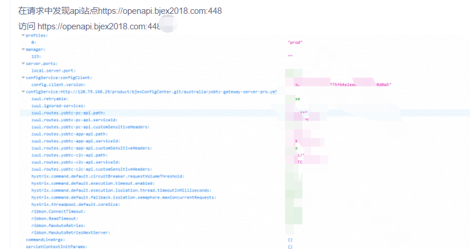470x249 pixels.
Task: Click the config.client.version hash value
Action: [x=343, y=85]
